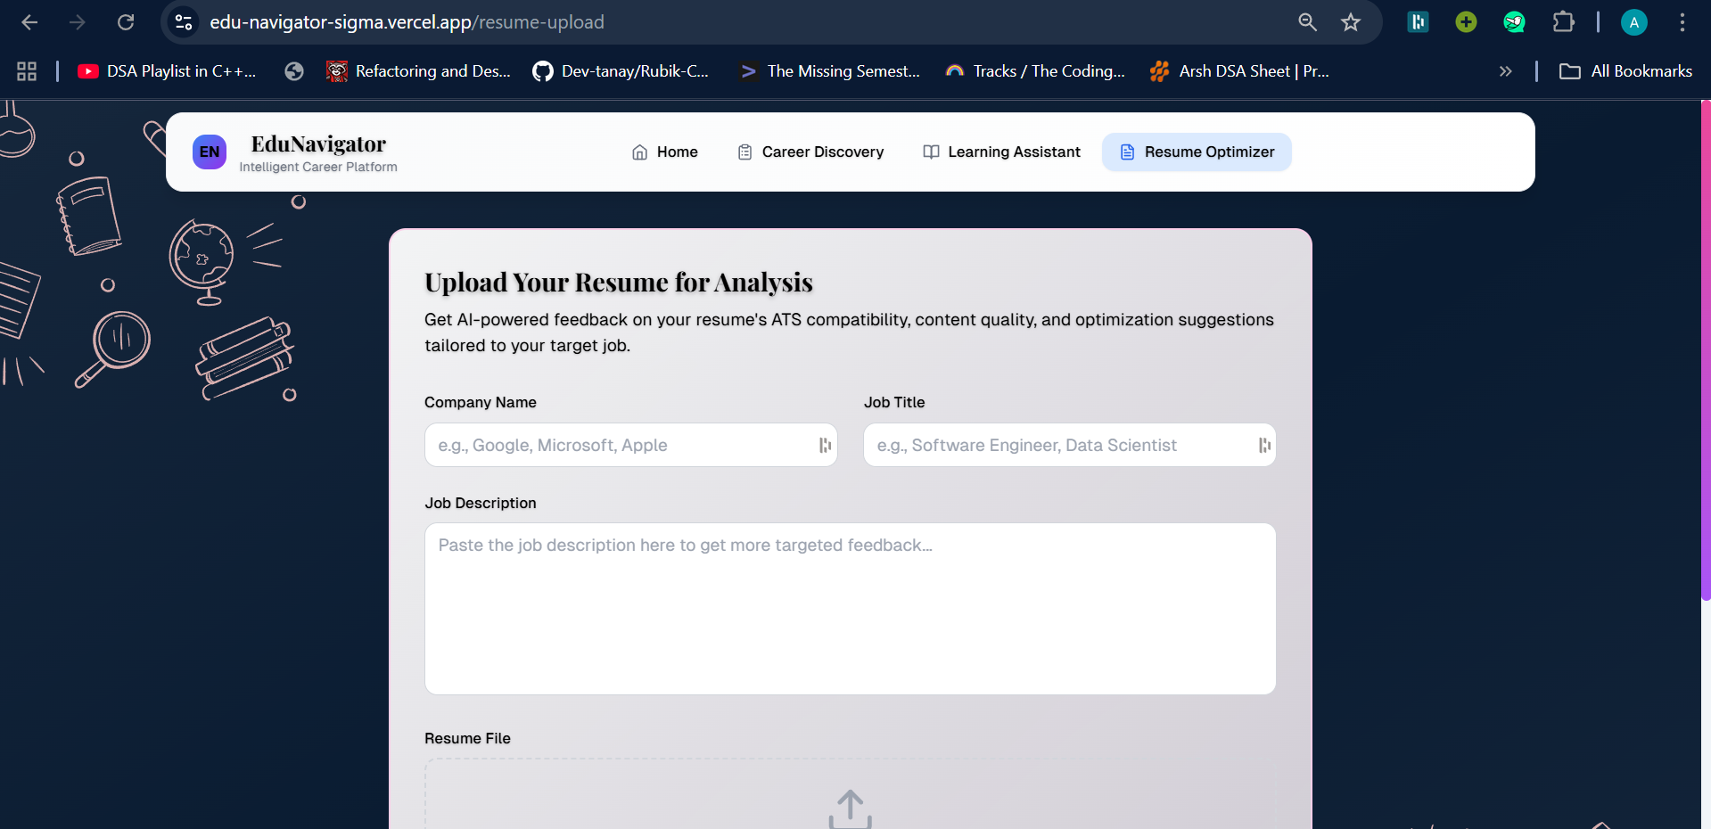The image size is (1711, 829).
Task: Click the browser forward arrow
Action: point(78,22)
